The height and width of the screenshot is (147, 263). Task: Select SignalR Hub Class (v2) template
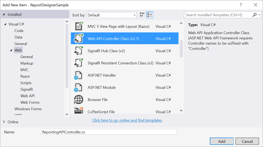[x=125, y=51]
